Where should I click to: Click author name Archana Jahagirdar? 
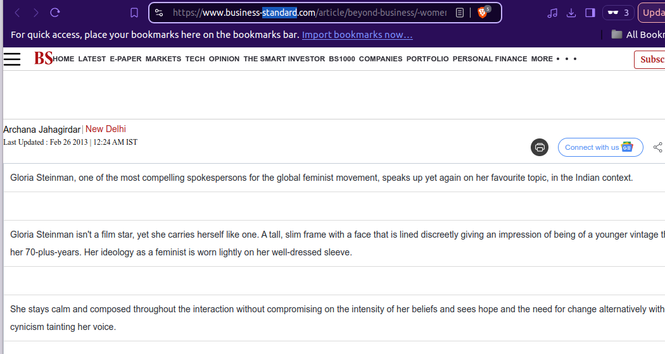point(42,130)
